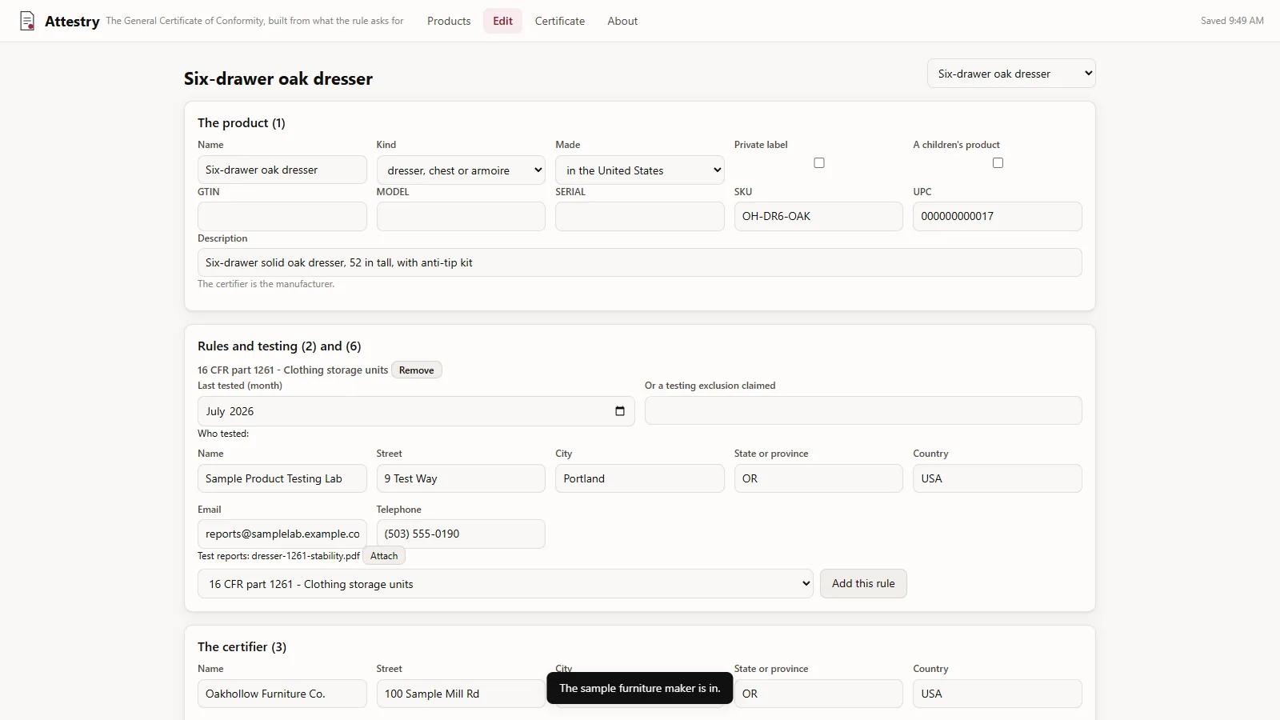Click the certifier Street field 100 Sample Mill Rd
The width and height of the screenshot is (1280, 720).
coord(461,694)
